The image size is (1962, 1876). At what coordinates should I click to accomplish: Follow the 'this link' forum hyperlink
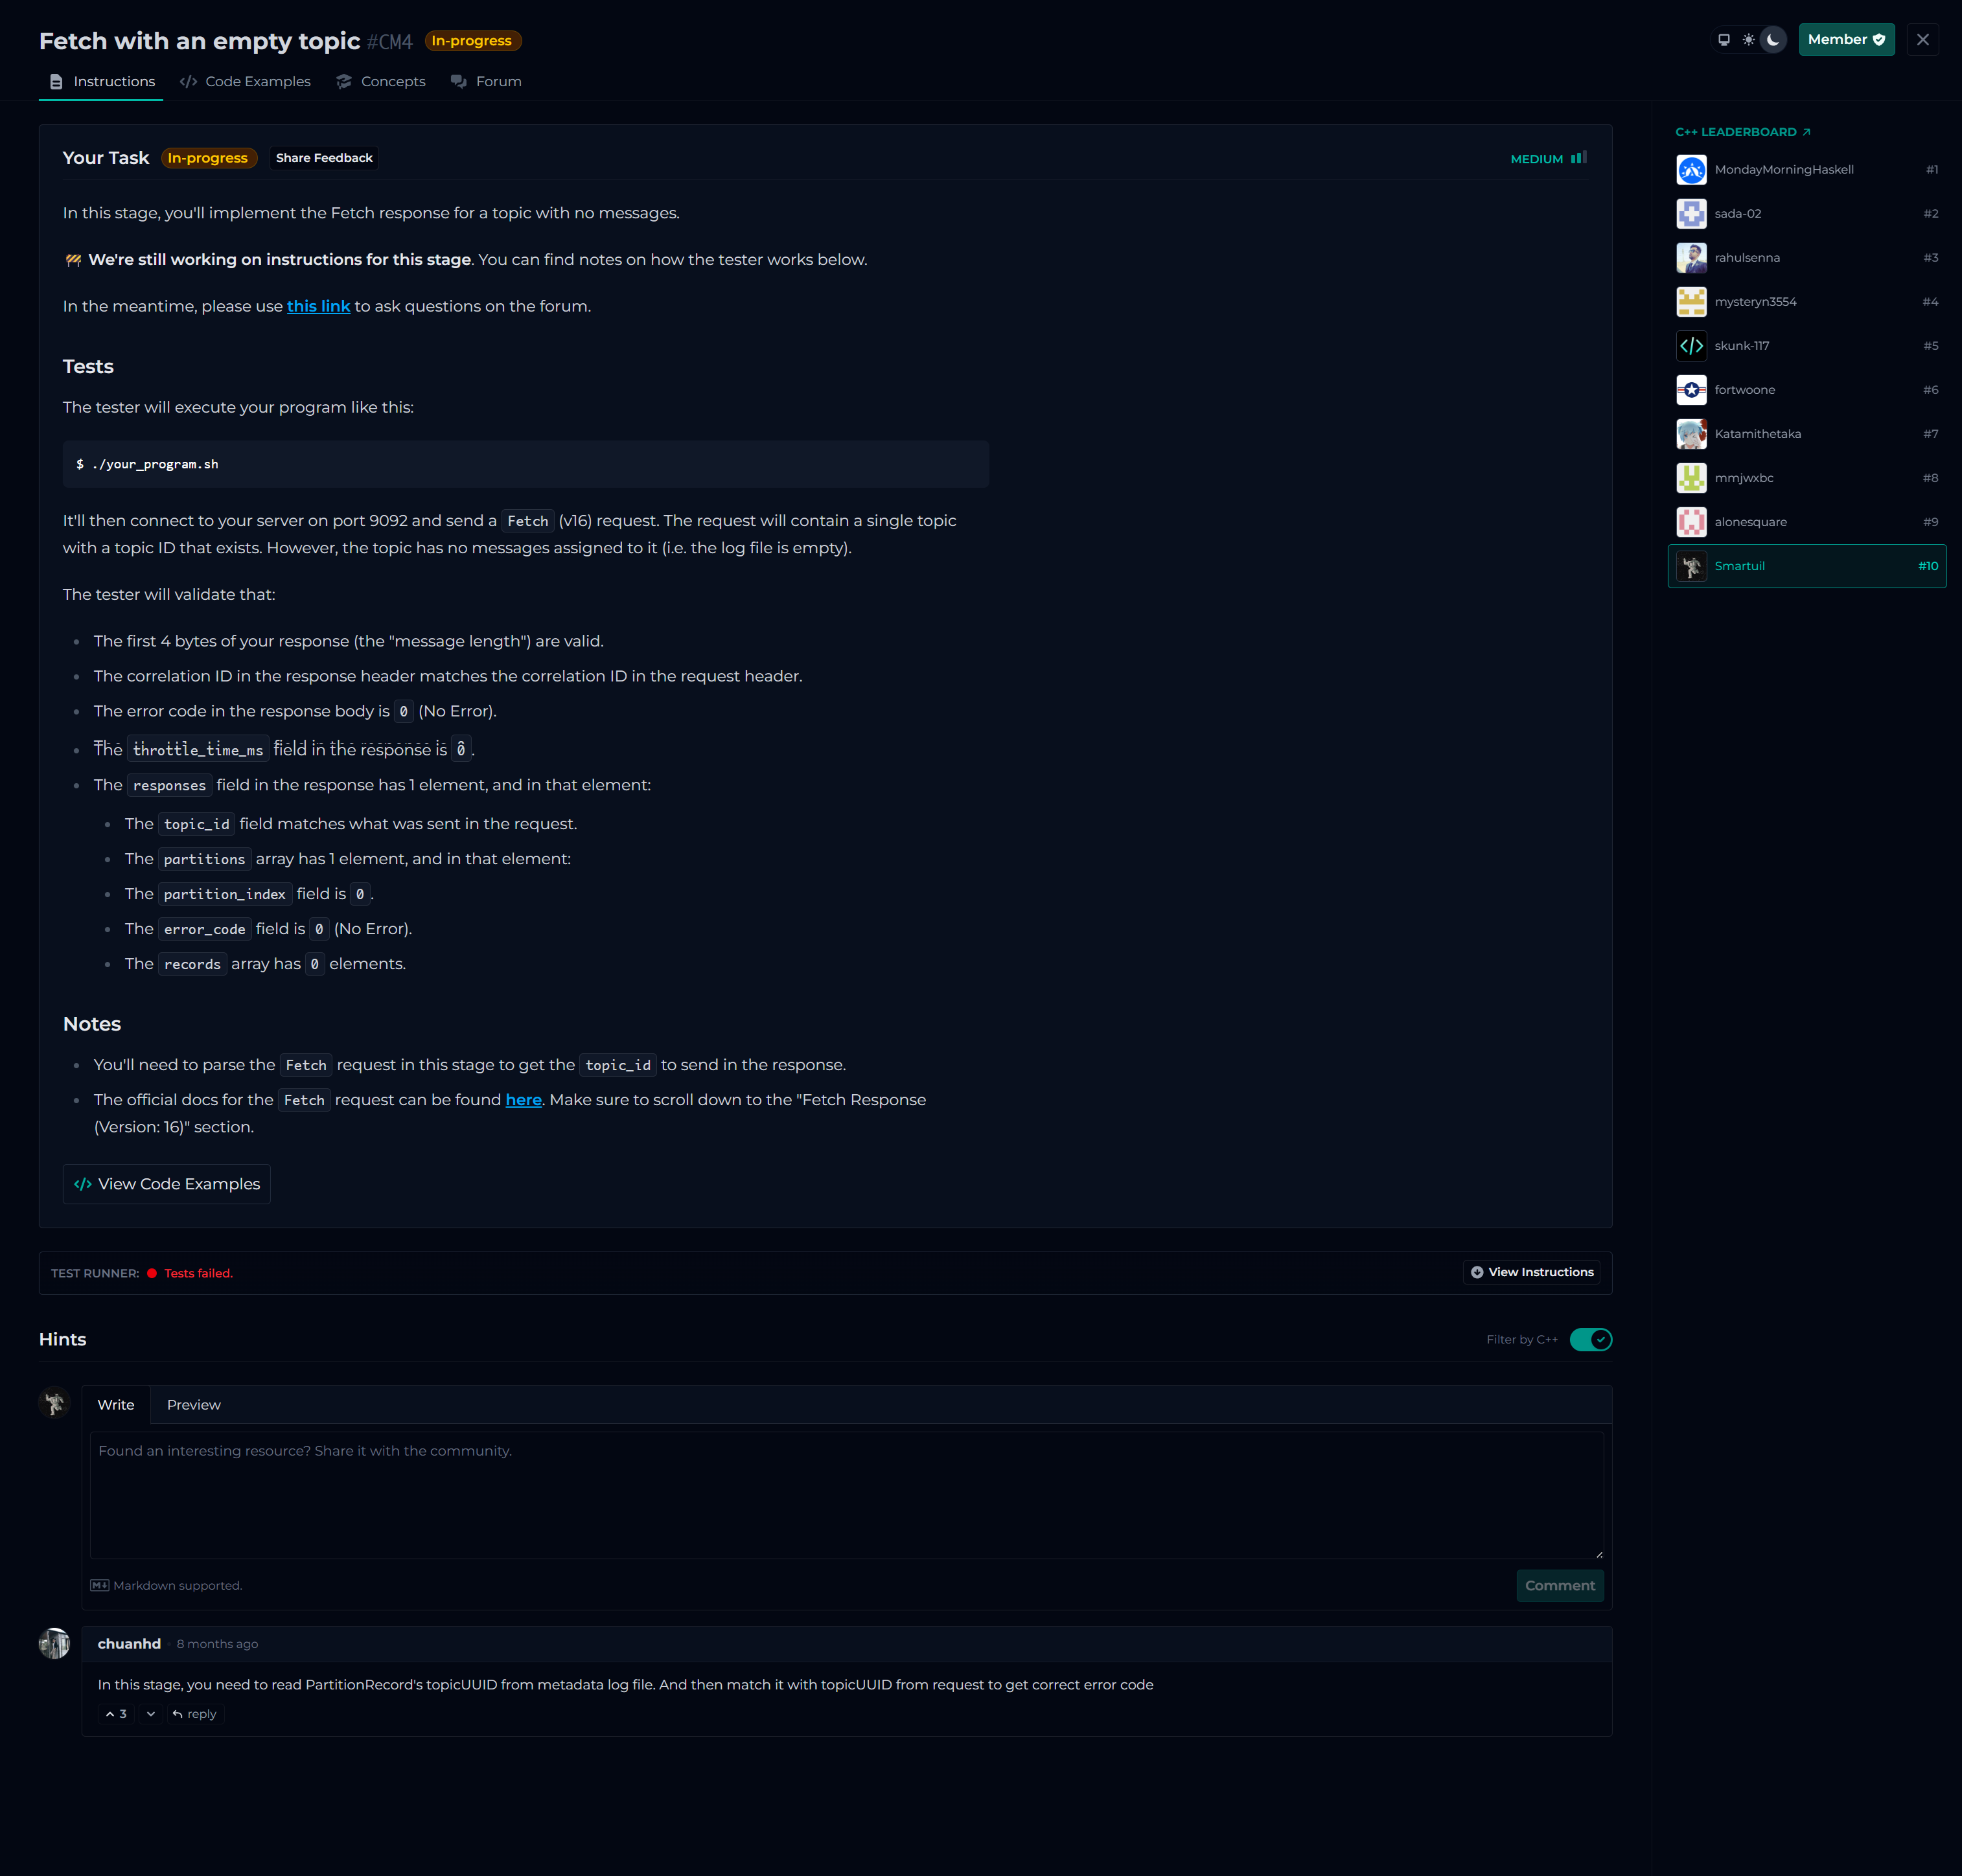(318, 306)
